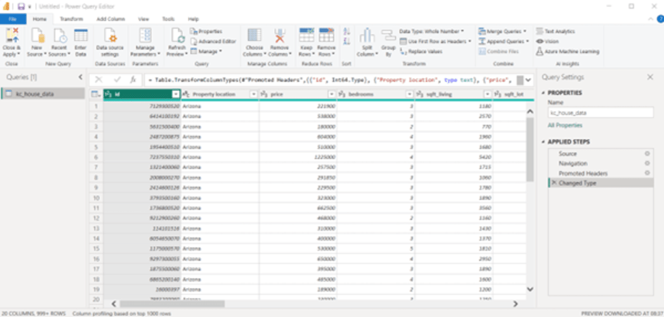Viewport: 664px width, 317px height.
Task: Select the Promoted Headers step
Action: (x=583, y=173)
